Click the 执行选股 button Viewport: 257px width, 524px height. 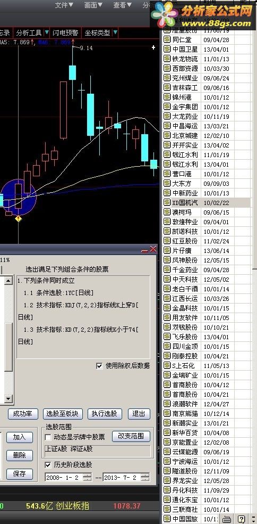tap(105, 414)
